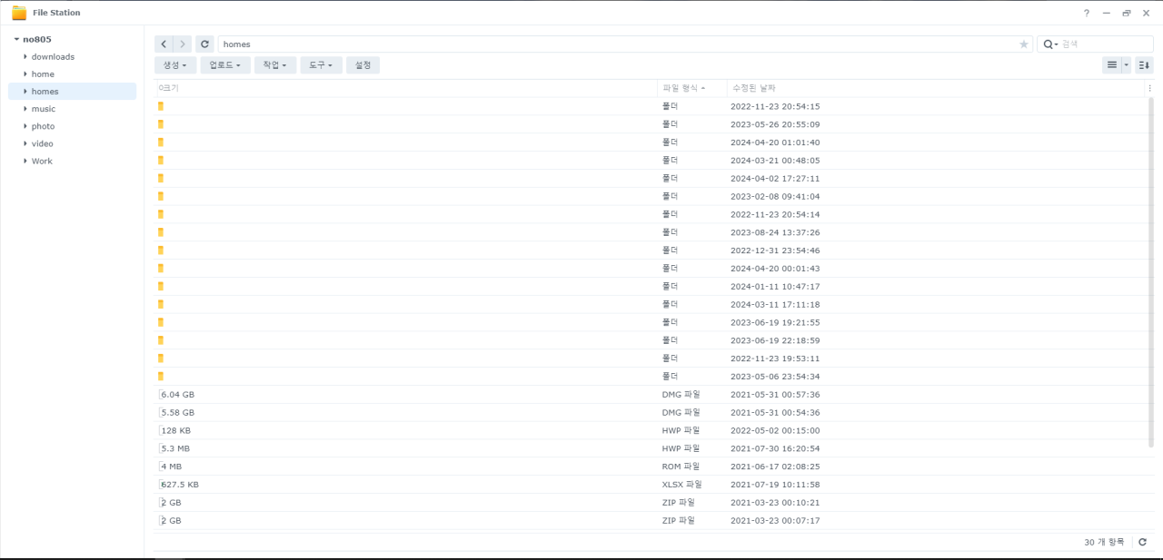Open the view mode dropdown arrow
This screenshot has height=560, width=1163.
pos(1127,65)
